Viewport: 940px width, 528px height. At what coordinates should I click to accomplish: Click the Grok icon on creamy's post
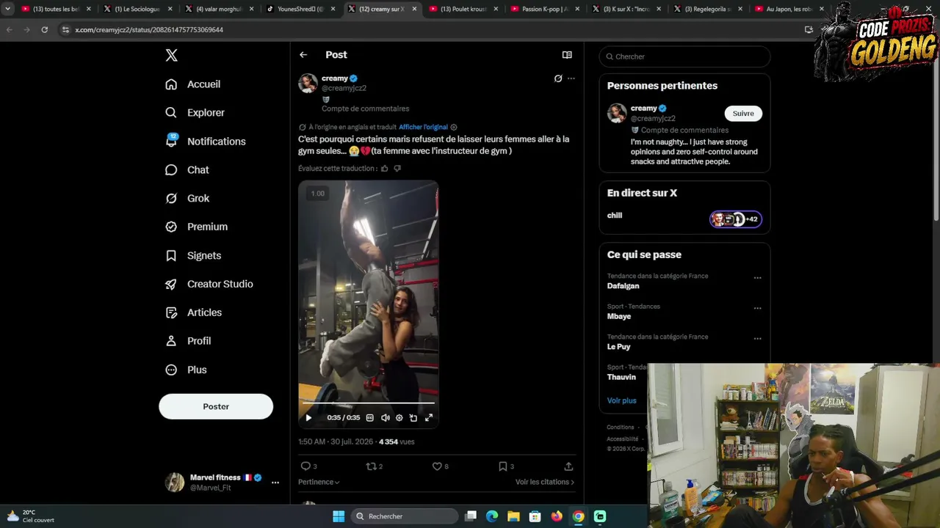[x=558, y=78]
